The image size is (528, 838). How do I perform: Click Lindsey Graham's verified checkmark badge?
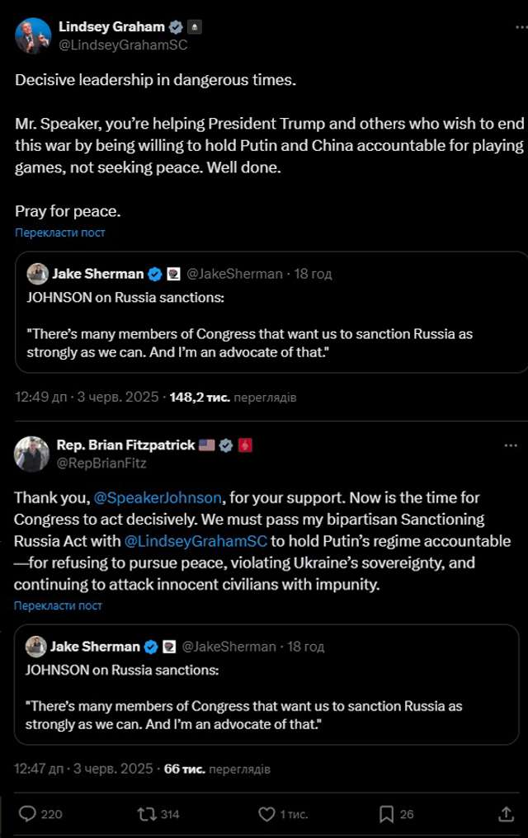176,27
